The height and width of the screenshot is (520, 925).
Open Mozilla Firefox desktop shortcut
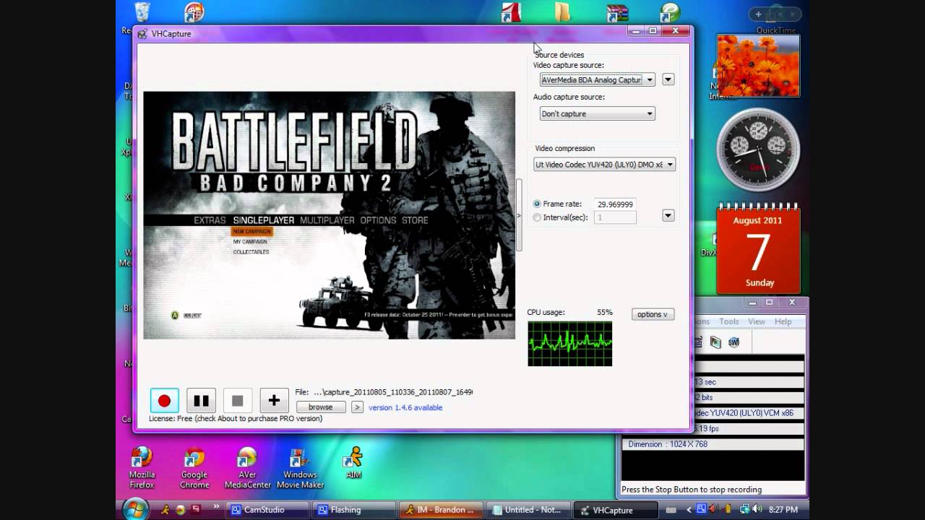tap(142, 468)
